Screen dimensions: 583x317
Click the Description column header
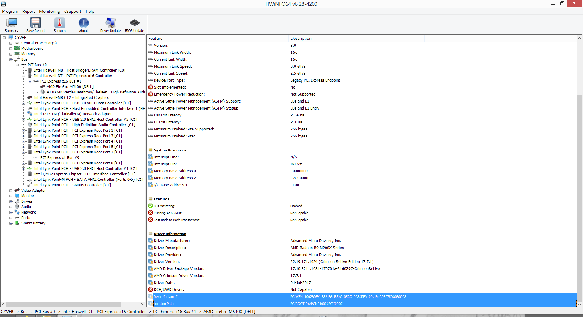pyautogui.click(x=356, y=38)
